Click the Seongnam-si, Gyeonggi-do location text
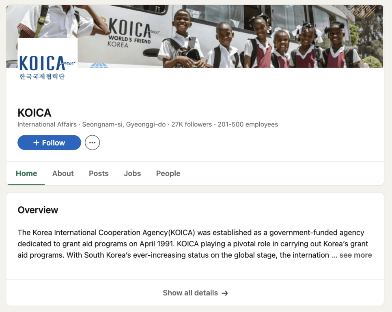 point(124,124)
